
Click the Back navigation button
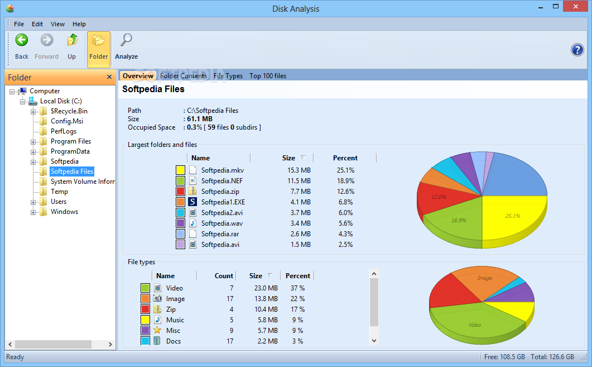click(22, 47)
